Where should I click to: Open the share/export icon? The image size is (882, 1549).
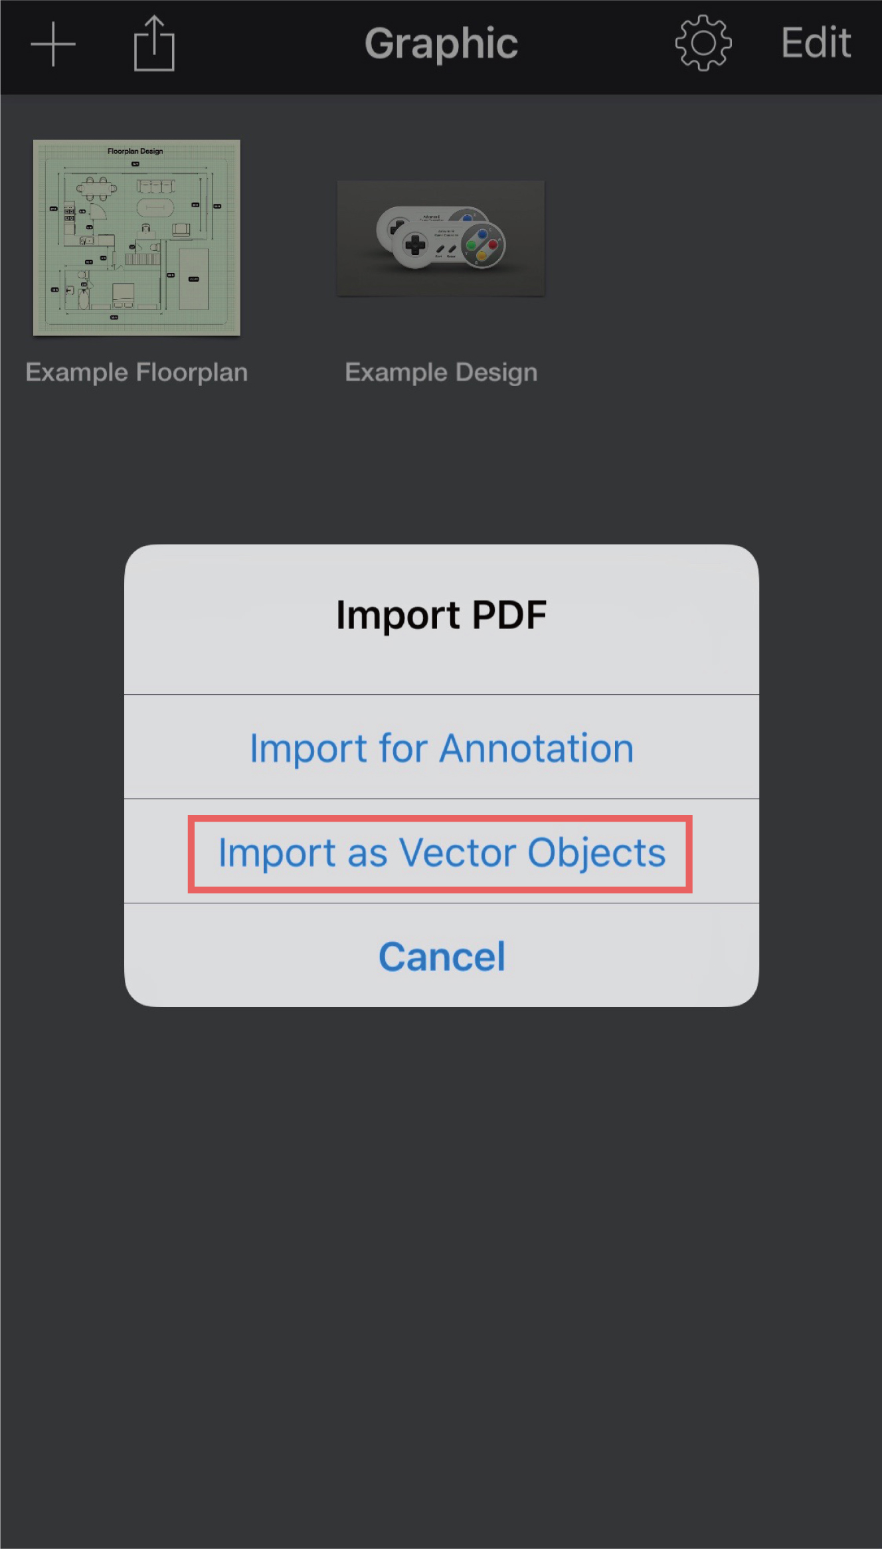coord(154,45)
